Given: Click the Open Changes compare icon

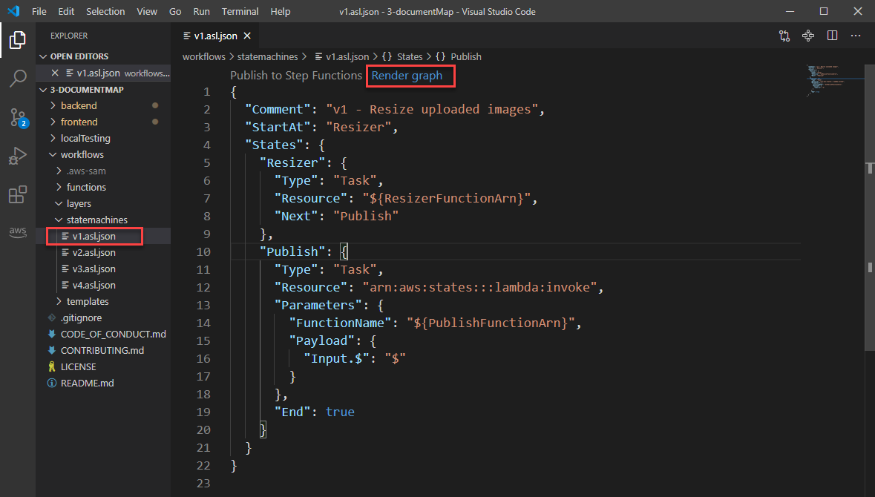Looking at the screenshot, I should (x=784, y=36).
